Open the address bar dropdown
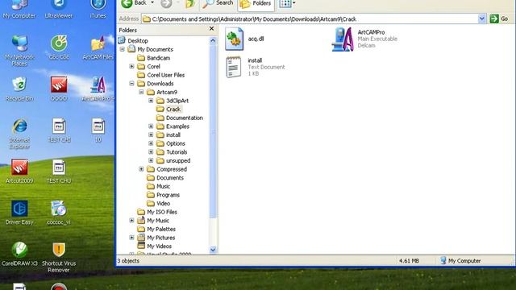Screen dimensions: 516x290 pos(481,19)
